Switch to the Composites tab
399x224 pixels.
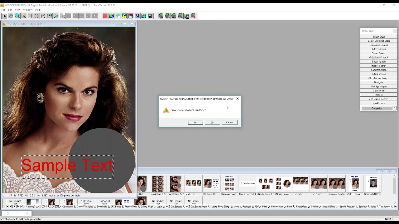67,207
